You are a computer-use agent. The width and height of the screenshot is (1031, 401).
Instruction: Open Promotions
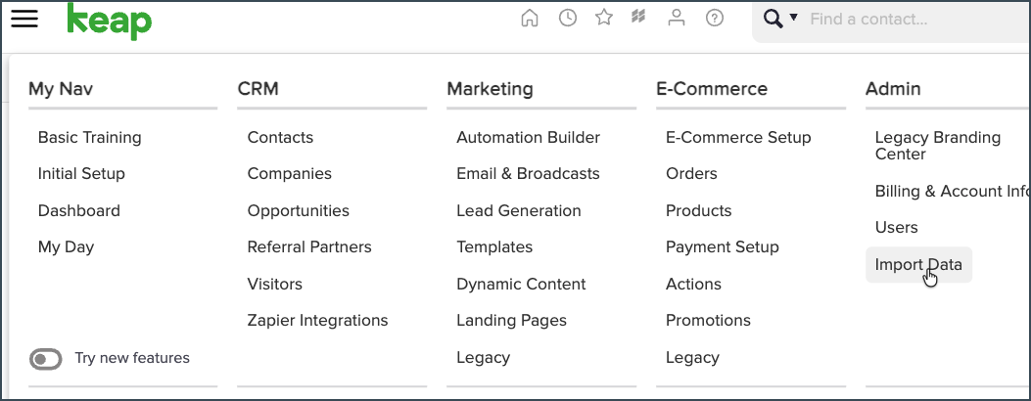point(708,320)
